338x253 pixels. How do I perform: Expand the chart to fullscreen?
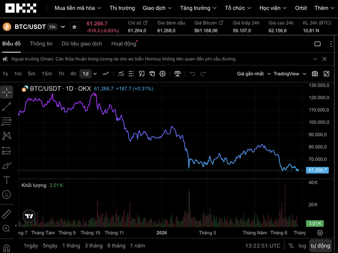click(326, 74)
